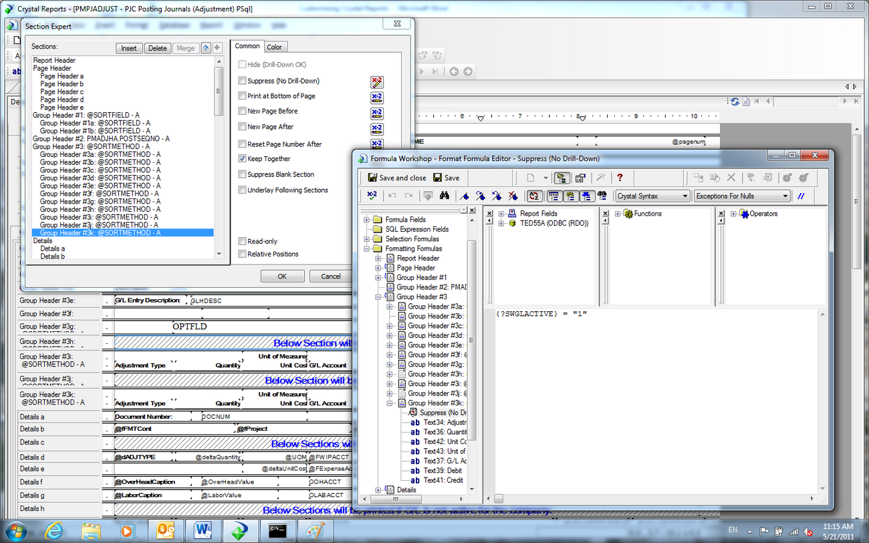
Task: Open Paint from the taskbar
Action: pos(315,531)
